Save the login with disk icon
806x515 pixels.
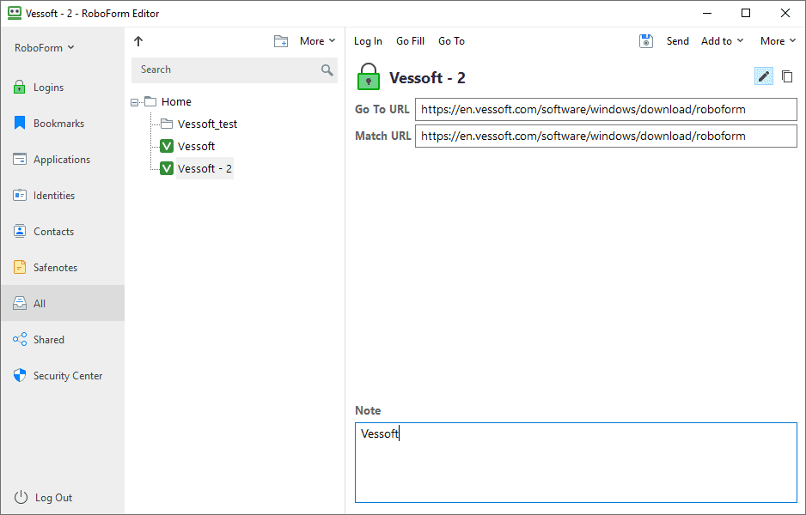click(x=646, y=41)
